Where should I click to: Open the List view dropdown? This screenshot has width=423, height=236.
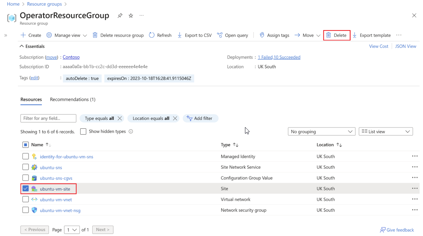(385, 132)
